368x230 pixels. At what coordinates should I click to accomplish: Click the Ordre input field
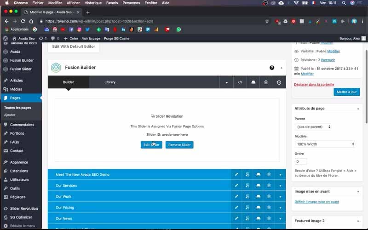point(301,161)
